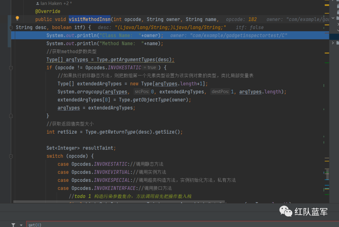Click the line argTypes = extendedArgTypes;
339x227 pixels.
point(96,108)
